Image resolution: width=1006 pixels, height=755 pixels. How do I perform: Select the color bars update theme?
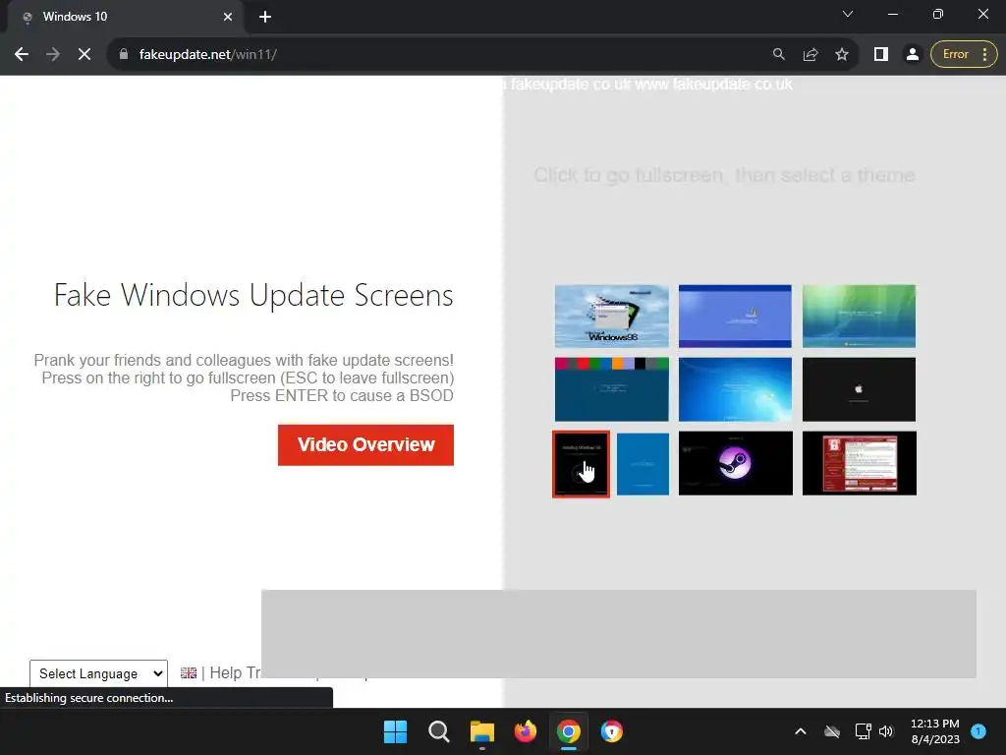pyautogui.click(x=611, y=389)
